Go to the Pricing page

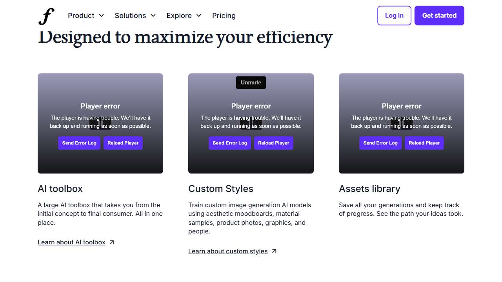point(224,16)
